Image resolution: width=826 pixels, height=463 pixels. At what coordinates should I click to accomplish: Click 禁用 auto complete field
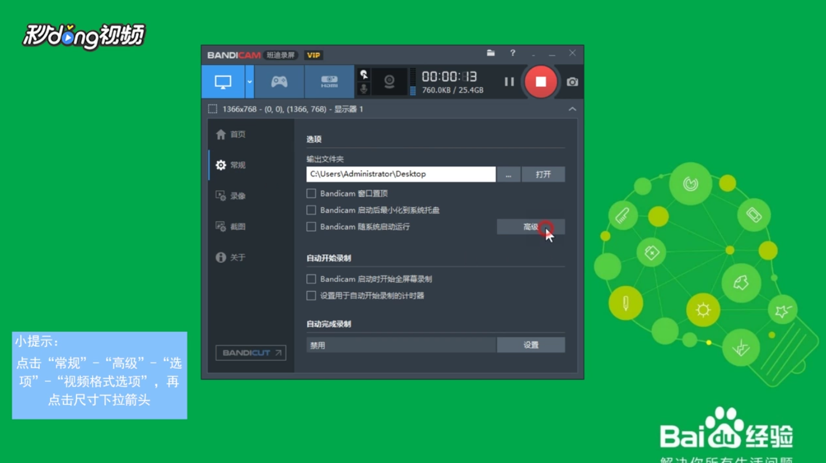401,345
